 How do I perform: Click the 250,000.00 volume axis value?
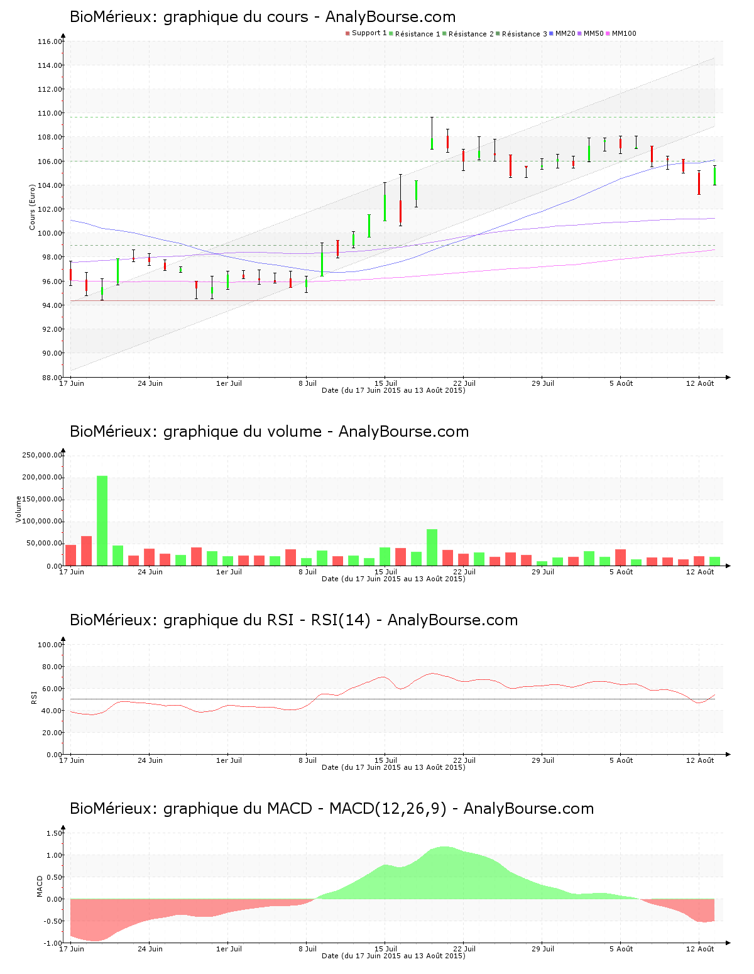[42, 455]
